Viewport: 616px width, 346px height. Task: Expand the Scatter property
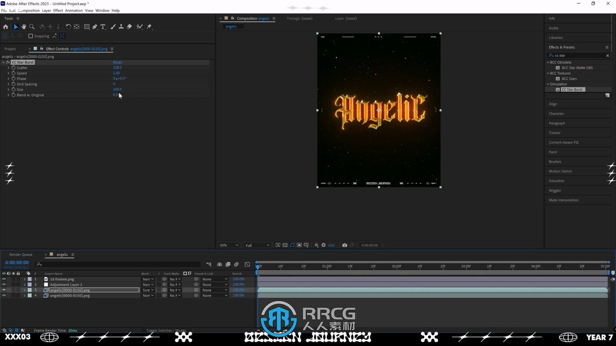pyautogui.click(x=8, y=68)
